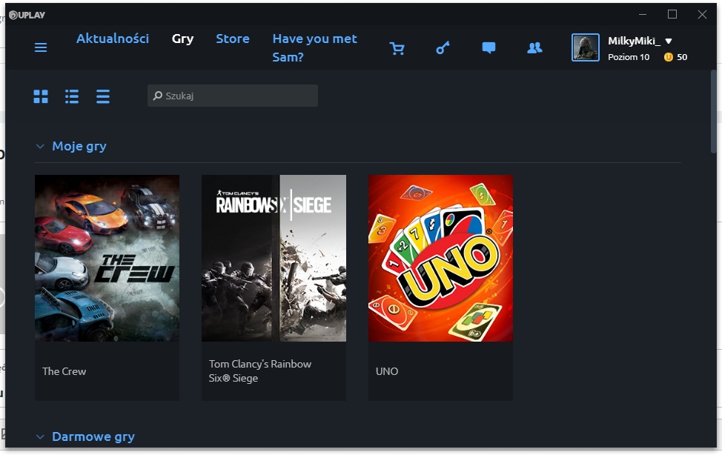Click the MilkyMiki_ profile avatar
This screenshot has height=455, width=722.
click(x=586, y=47)
